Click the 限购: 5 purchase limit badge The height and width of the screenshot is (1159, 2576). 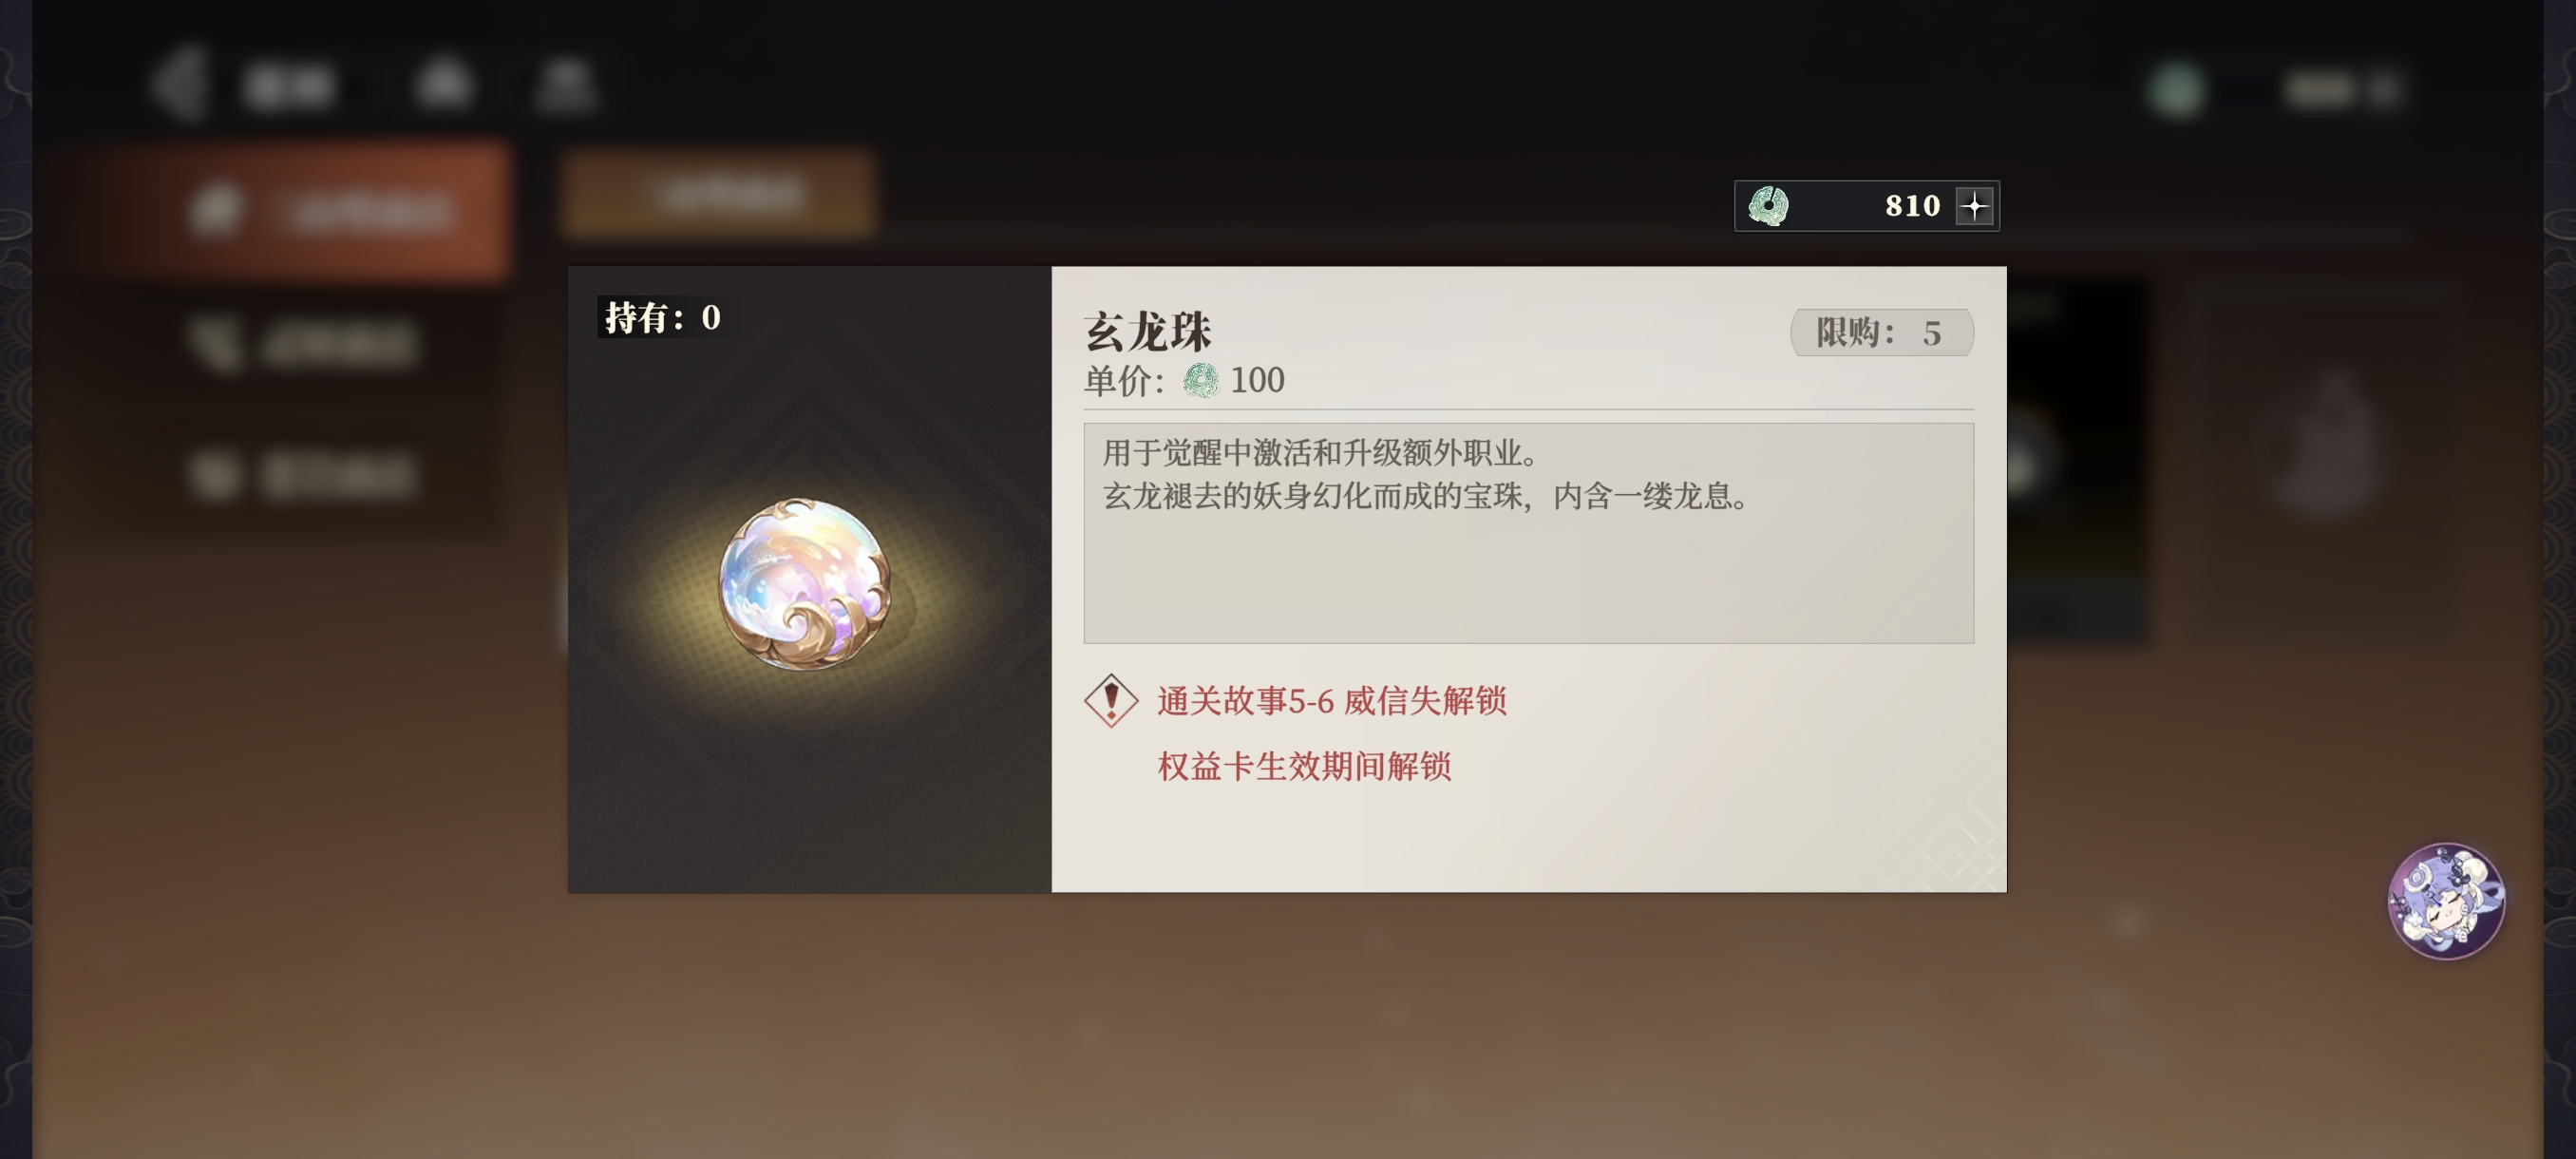click(x=1881, y=332)
